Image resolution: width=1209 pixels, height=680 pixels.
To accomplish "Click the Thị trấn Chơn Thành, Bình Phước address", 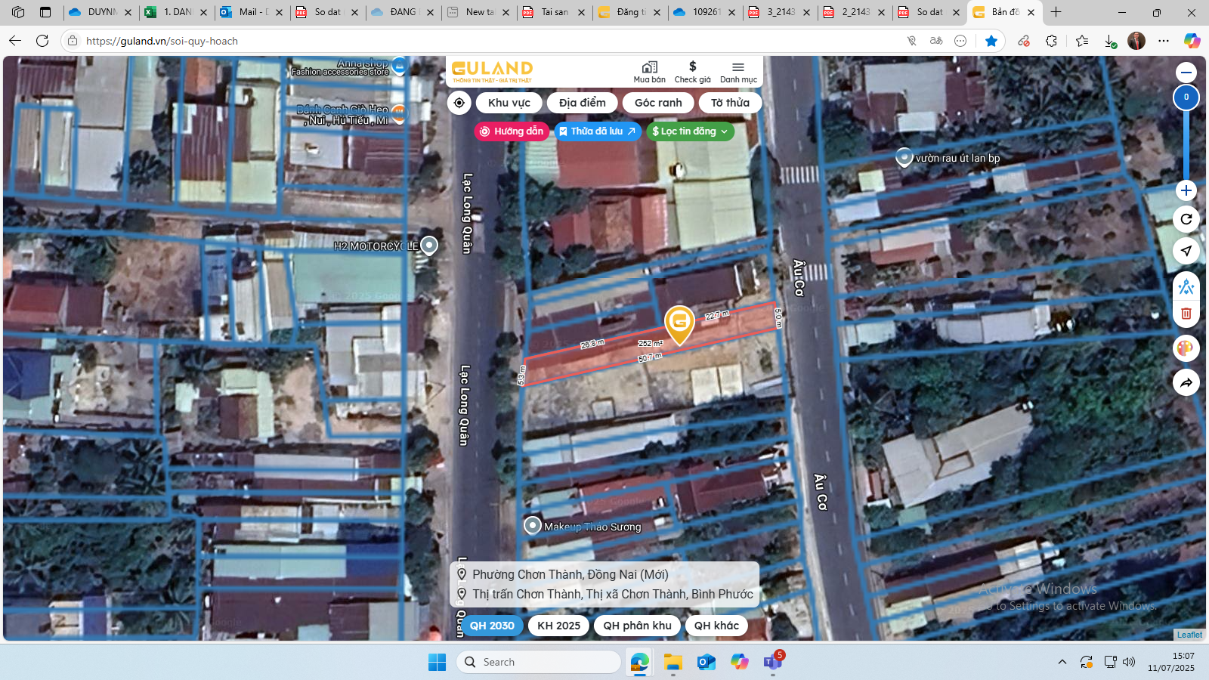I will (x=613, y=594).
